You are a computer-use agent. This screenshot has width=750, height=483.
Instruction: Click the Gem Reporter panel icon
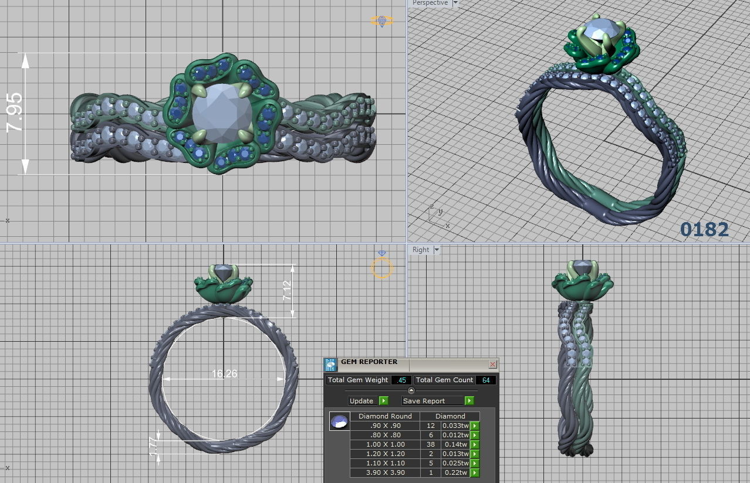[331, 365]
